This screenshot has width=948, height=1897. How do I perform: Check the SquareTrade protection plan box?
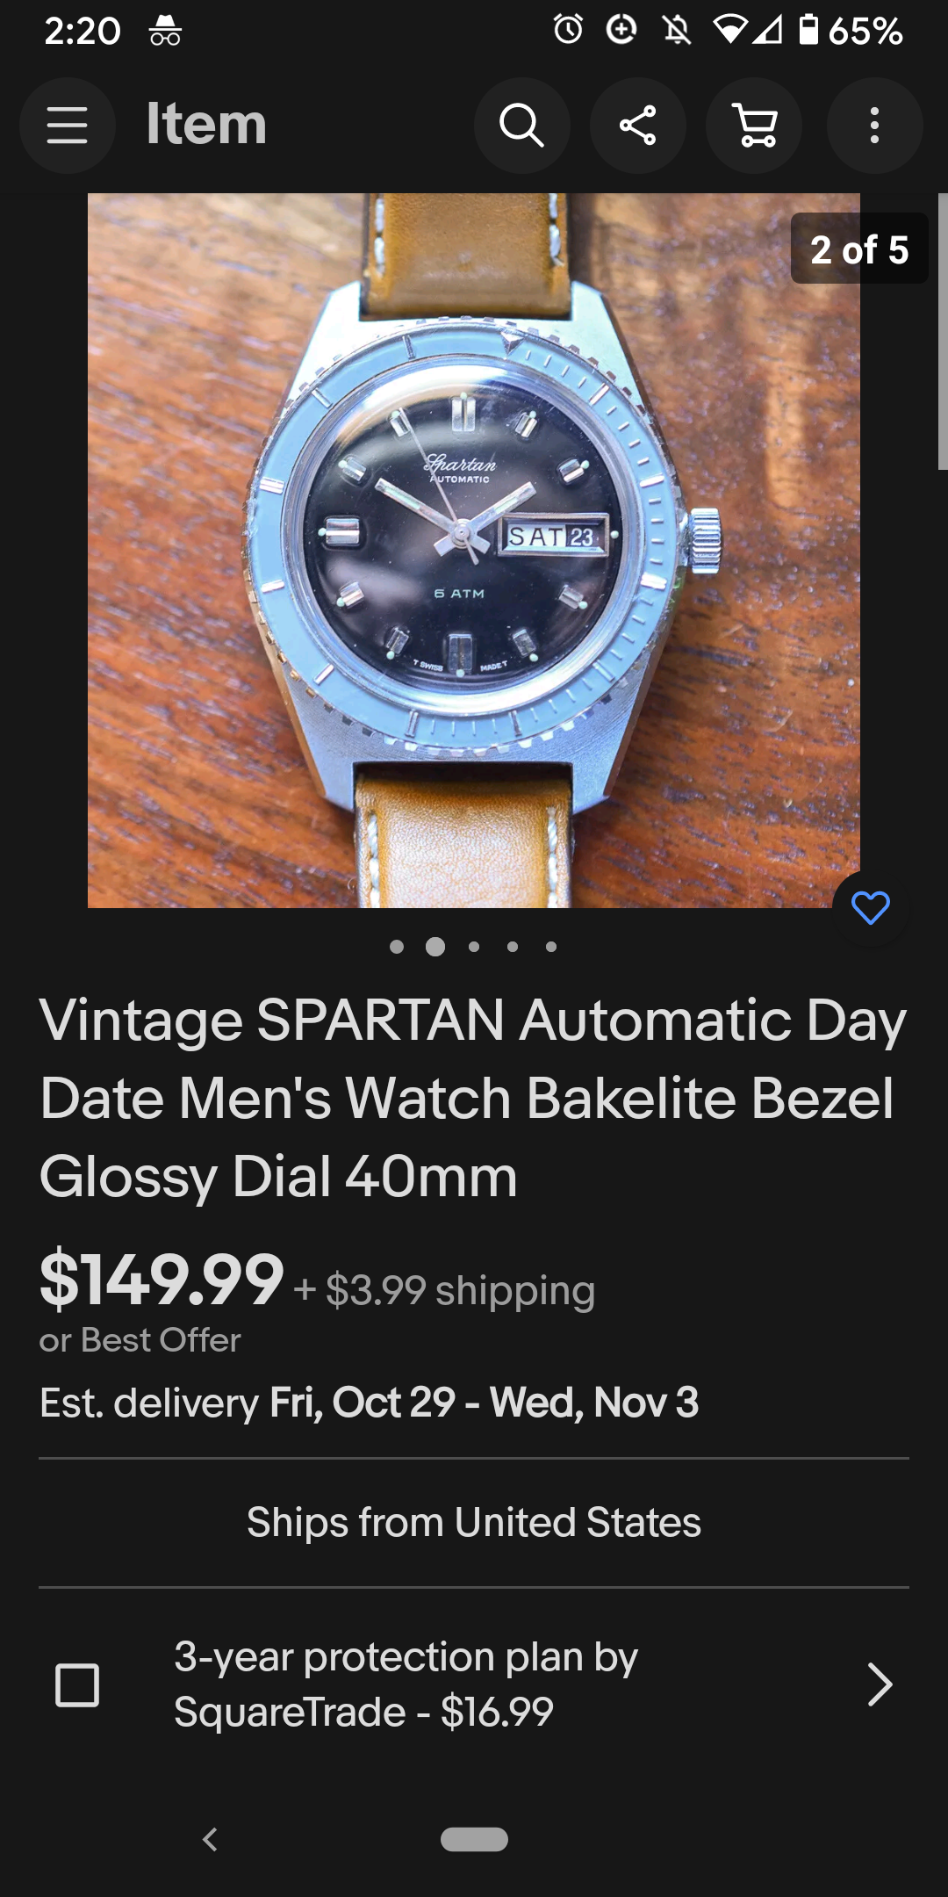click(77, 1684)
